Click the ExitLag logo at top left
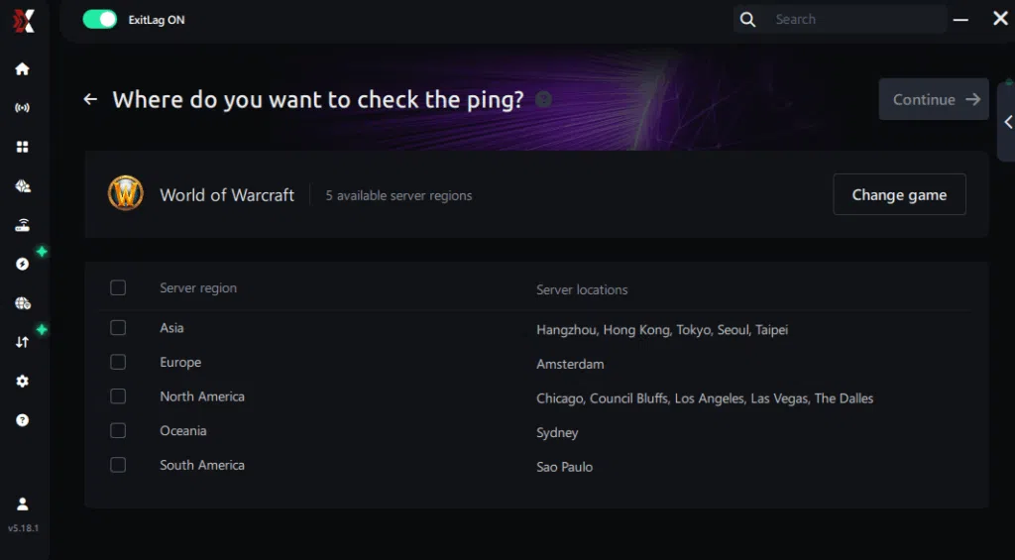 pyautogui.click(x=24, y=22)
